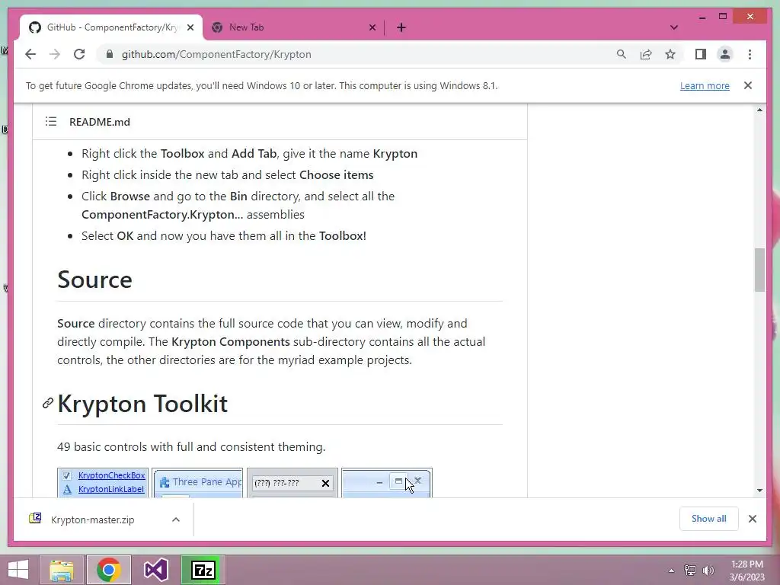Close the New Tab tab
This screenshot has width=780, height=585.
(372, 27)
